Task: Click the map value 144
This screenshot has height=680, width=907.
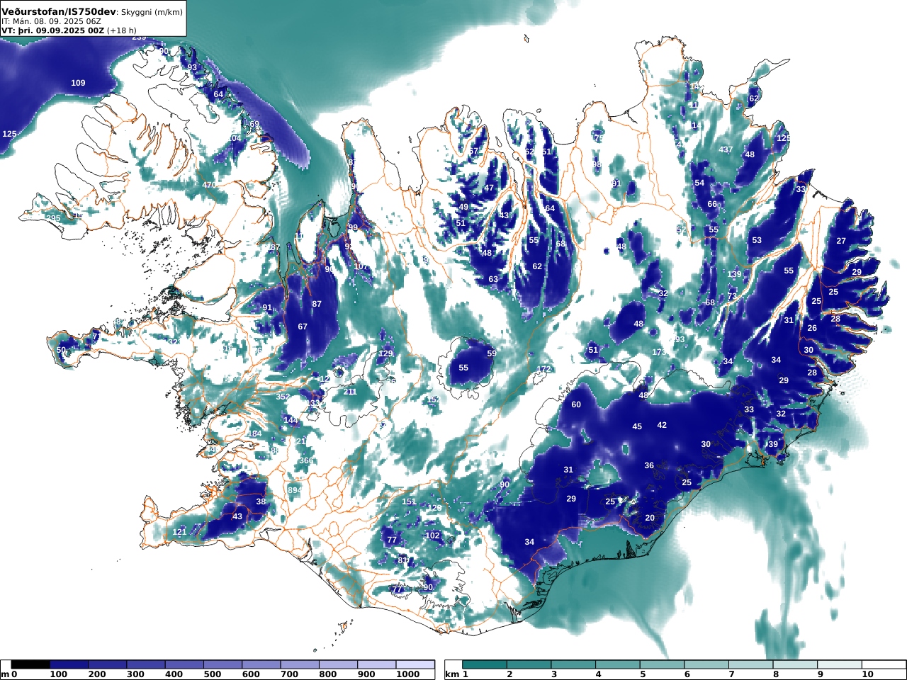Action: tap(291, 420)
